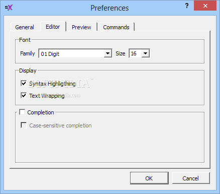
Task: Go to the Commands tab
Action: pyautogui.click(x=116, y=27)
